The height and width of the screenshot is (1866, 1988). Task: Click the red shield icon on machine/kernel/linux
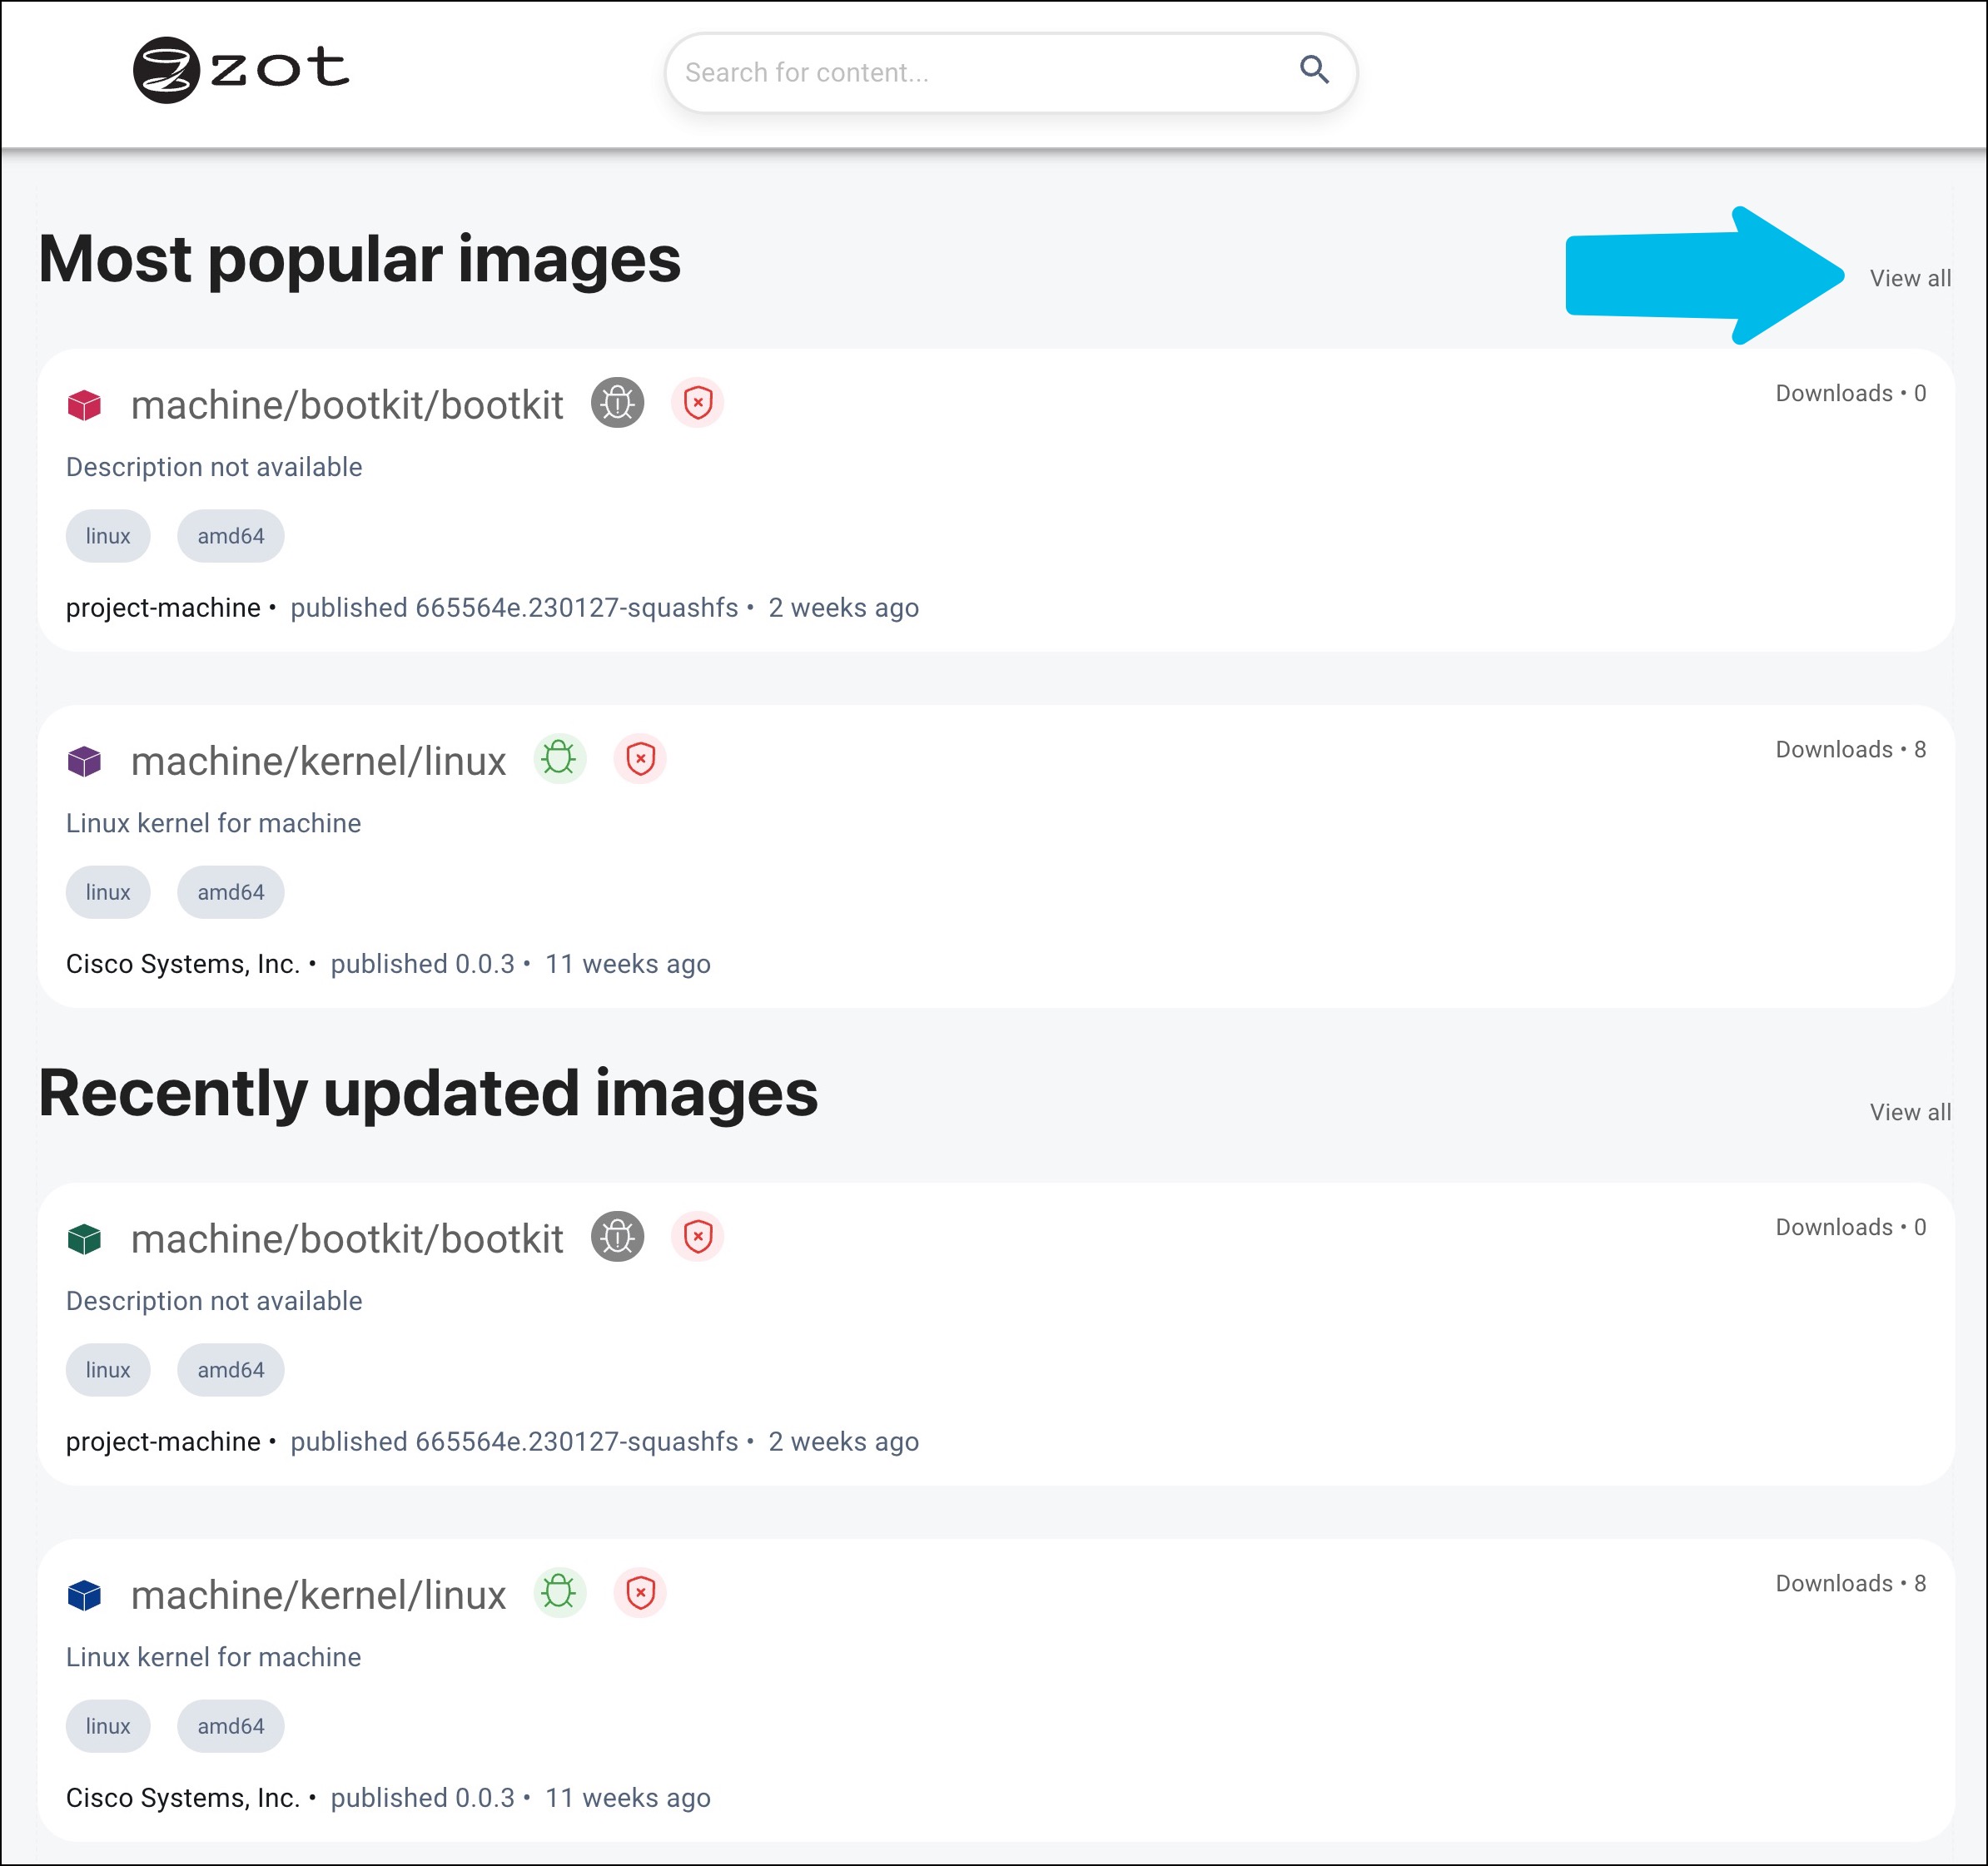[x=640, y=759]
